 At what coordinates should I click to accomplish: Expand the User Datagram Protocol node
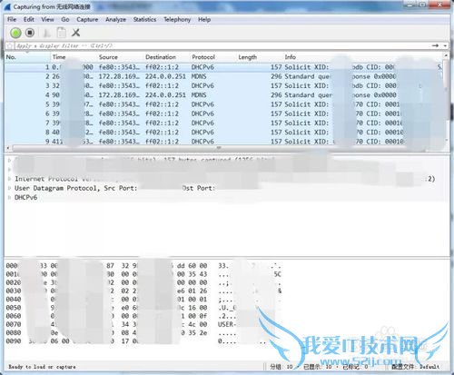tap(10, 188)
